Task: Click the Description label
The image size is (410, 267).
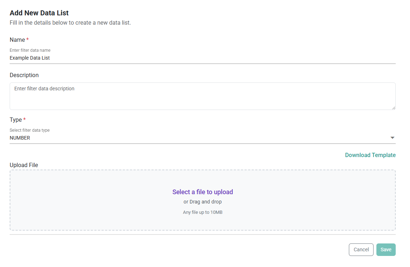Action: pos(24,75)
